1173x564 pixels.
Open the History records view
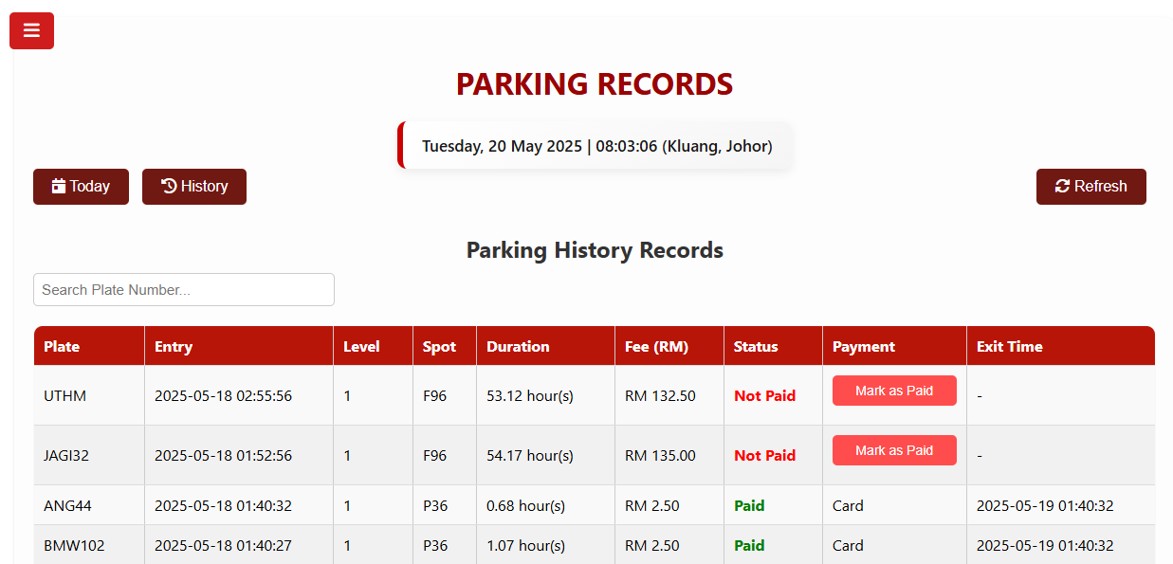pos(194,187)
